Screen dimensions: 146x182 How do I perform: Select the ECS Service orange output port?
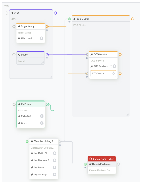coord(120,54)
